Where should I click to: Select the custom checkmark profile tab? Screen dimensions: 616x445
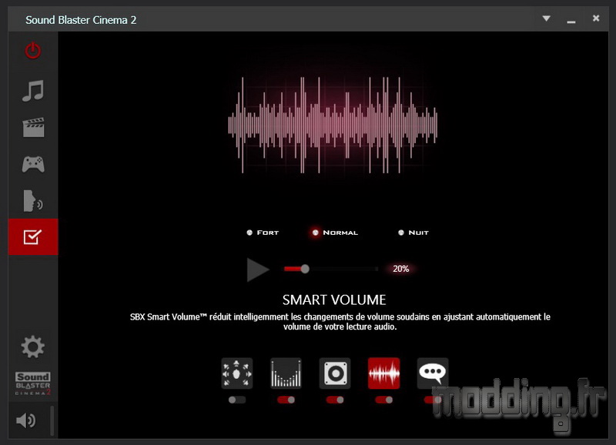tap(33, 237)
